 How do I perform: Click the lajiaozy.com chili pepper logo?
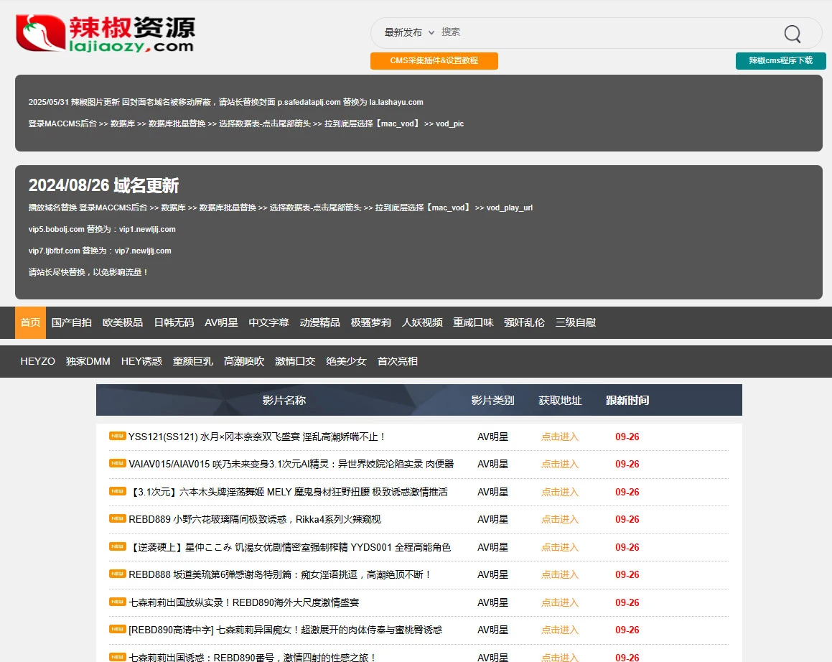pos(106,33)
